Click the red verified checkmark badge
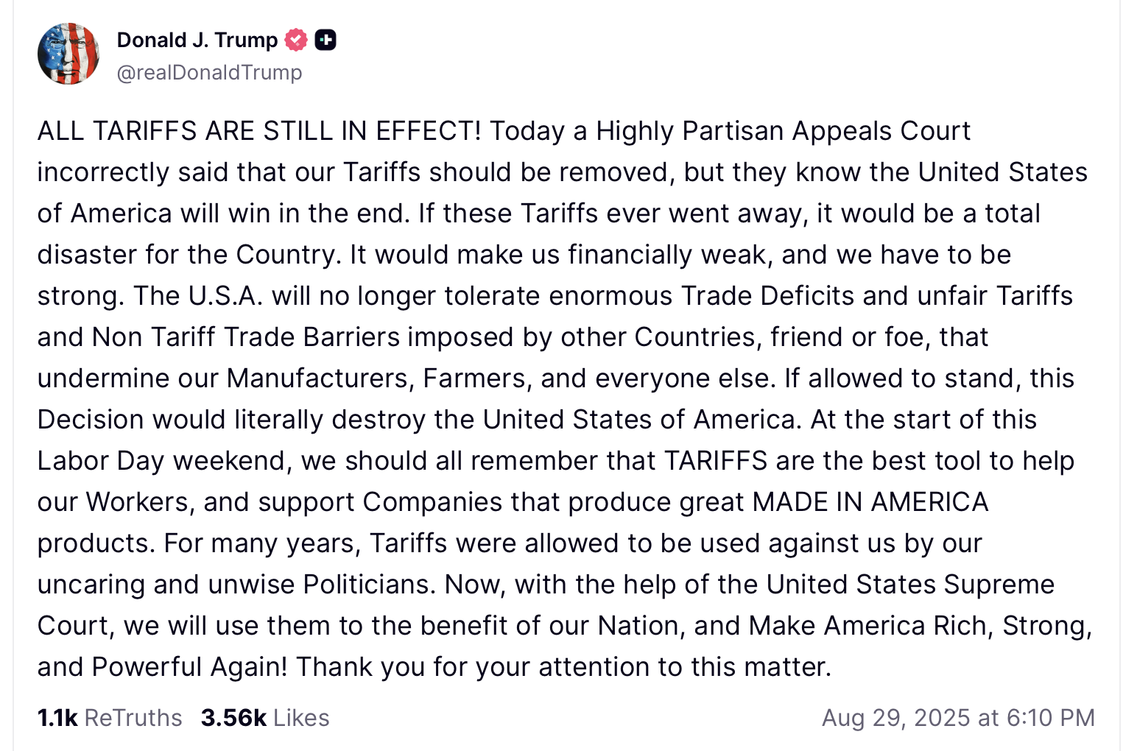The image size is (1137, 751). [x=296, y=40]
